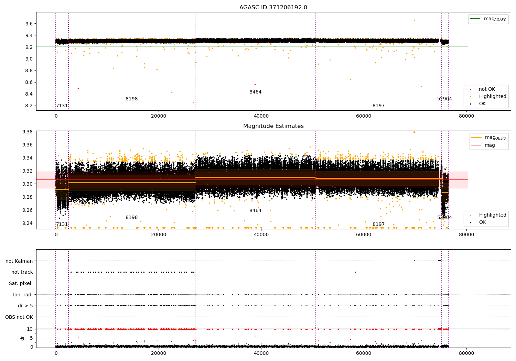Image resolution: width=516 pixels, height=361 pixels.
Task: Click the green line swatch in top legend
Action: 475,19
